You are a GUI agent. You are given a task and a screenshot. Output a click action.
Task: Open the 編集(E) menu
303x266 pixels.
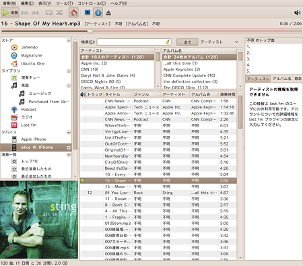pos(27,3)
